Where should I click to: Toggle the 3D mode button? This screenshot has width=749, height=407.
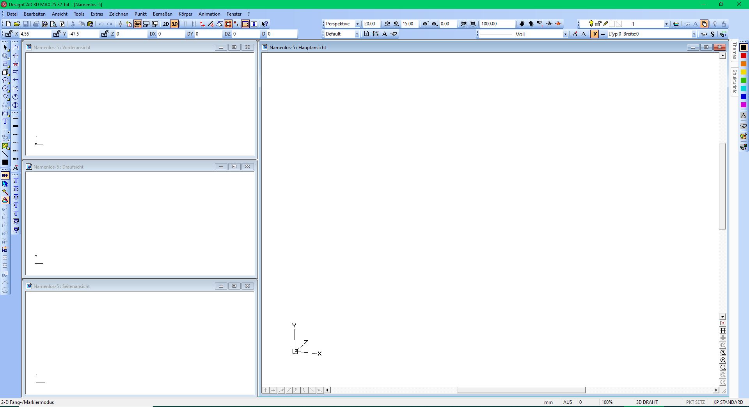pos(174,24)
